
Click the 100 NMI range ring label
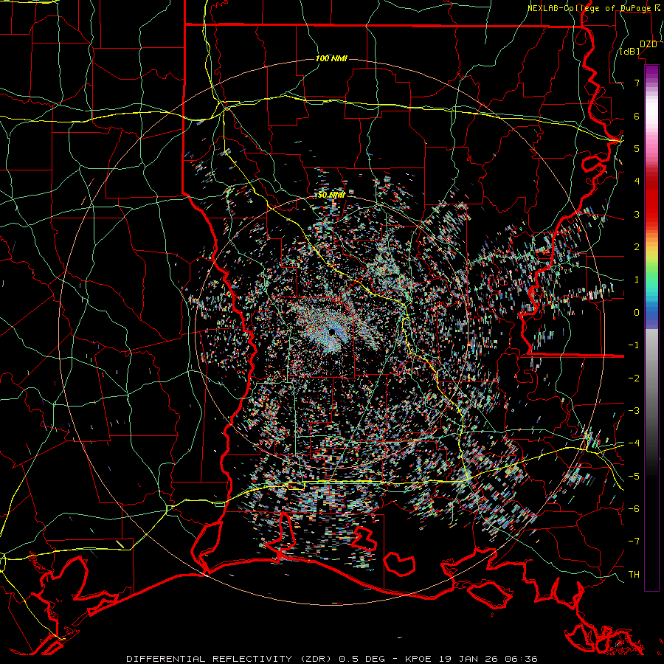point(331,58)
